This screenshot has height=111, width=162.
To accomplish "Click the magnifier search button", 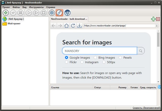I will pos(141,51).
